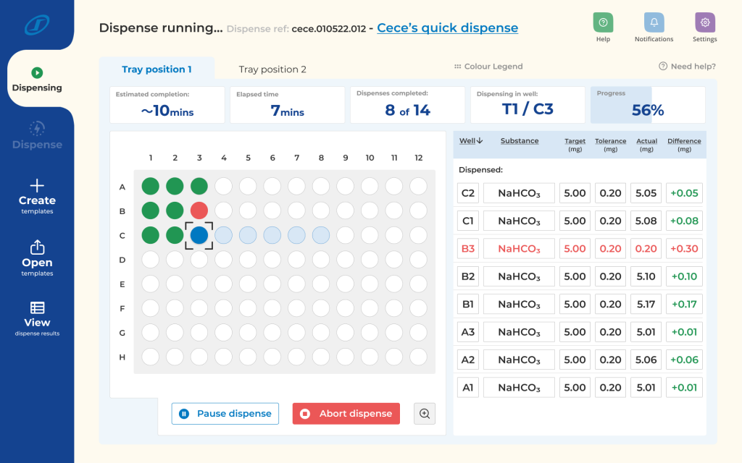The image size is (742, 463).
Task: Click the Dispensing play icon in sidebar
Action: tap(37, 72)
